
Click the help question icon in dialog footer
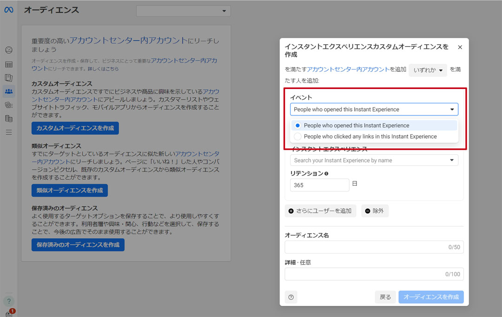(291, 297)
